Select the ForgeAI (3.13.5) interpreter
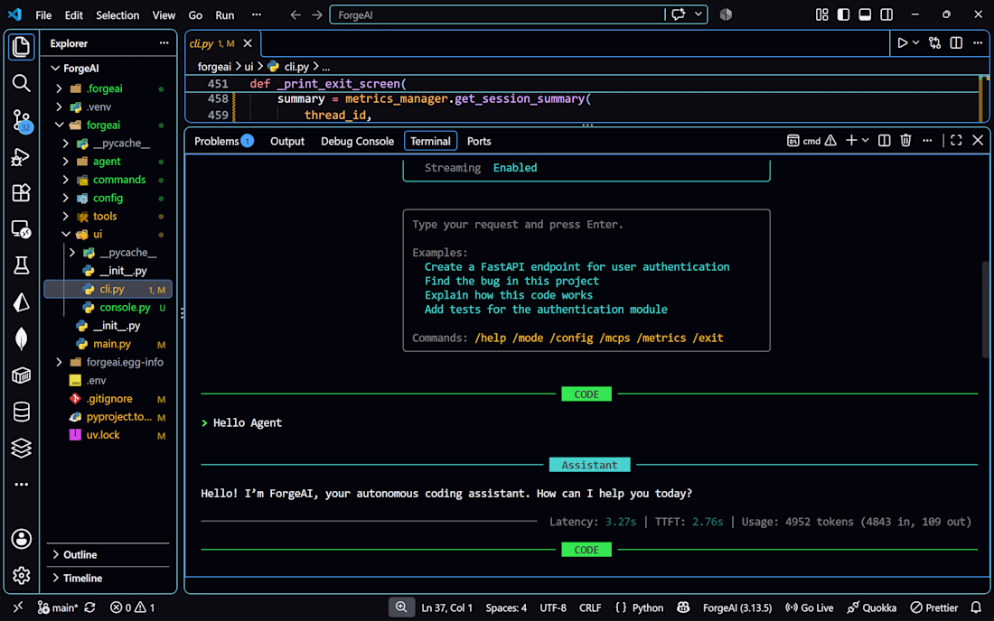This screenshot has width=994, height=621. pos(737,607)
